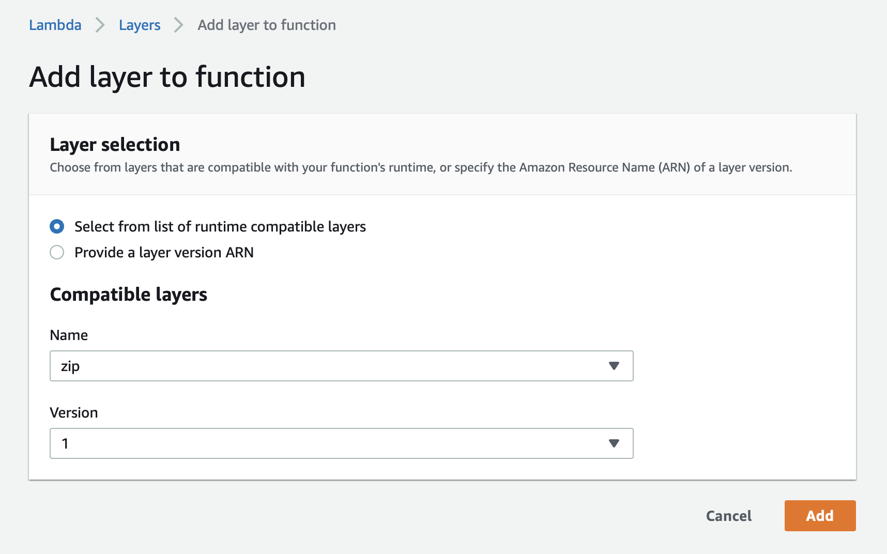
Task: Select the runtime compatible layers radio button
Action: [x=57, y=226]
